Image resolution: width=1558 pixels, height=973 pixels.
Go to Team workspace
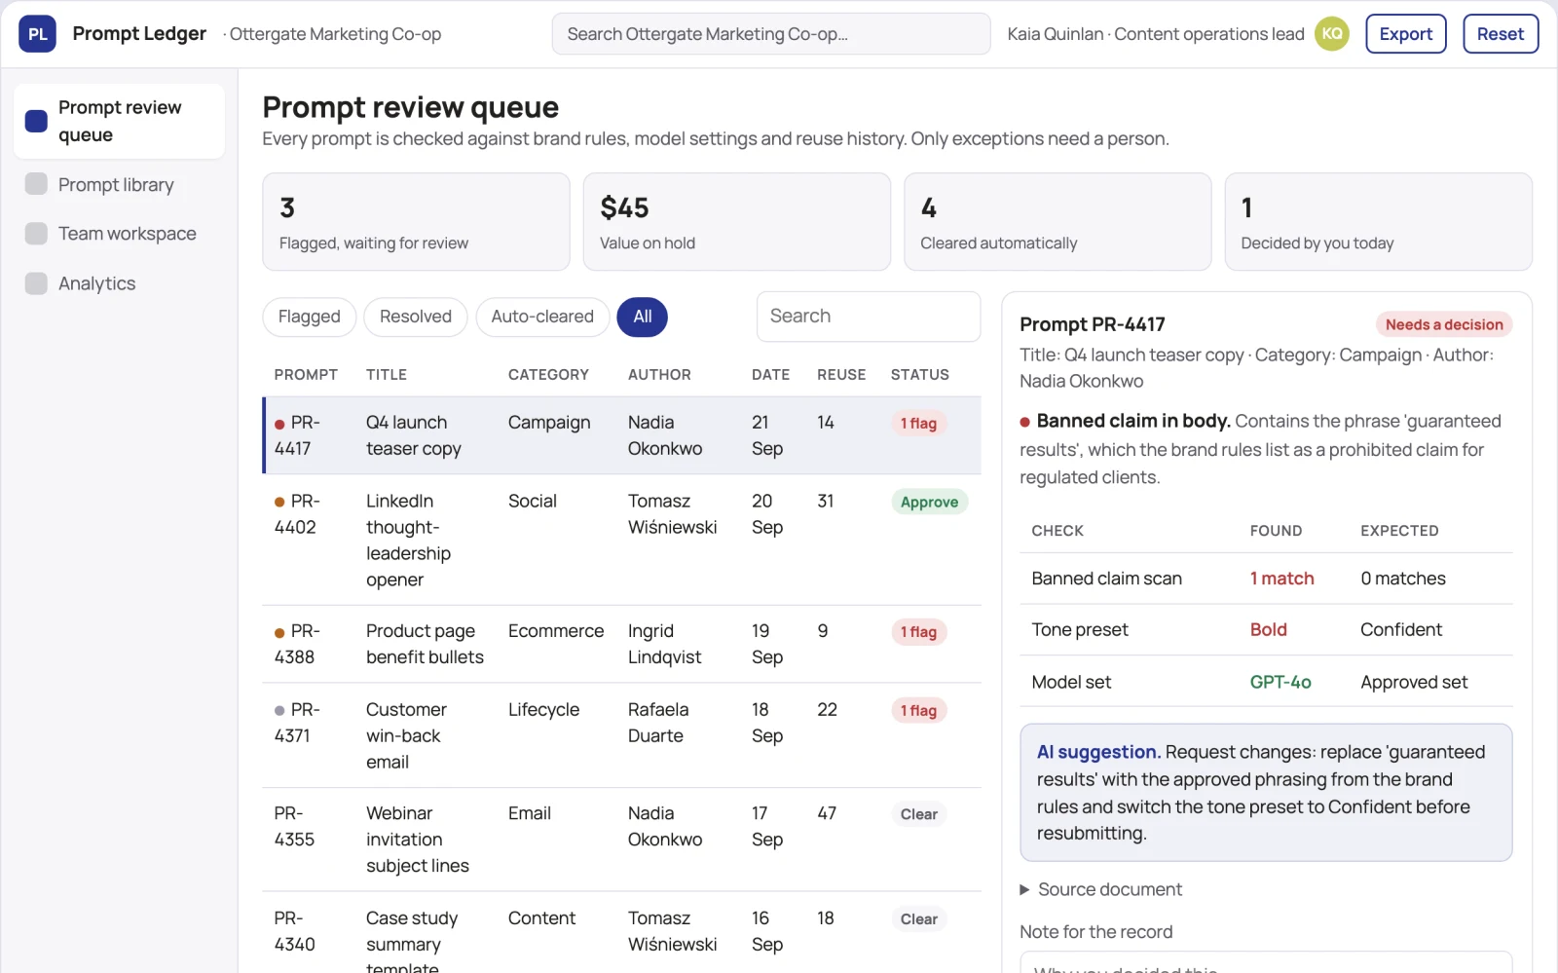(x=119, y=234)
